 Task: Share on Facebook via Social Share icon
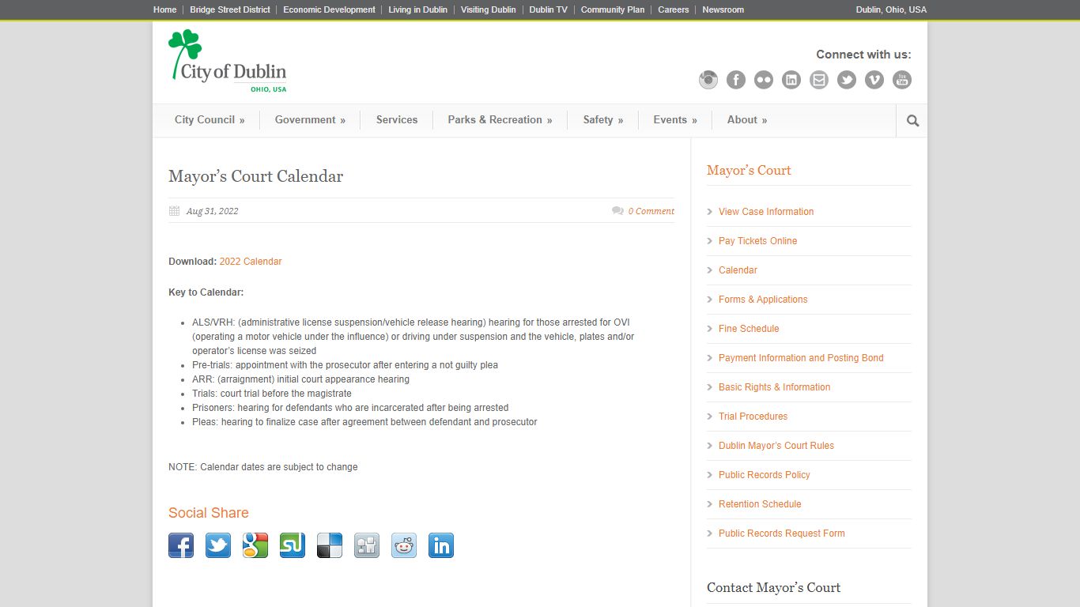coord(181,545)
